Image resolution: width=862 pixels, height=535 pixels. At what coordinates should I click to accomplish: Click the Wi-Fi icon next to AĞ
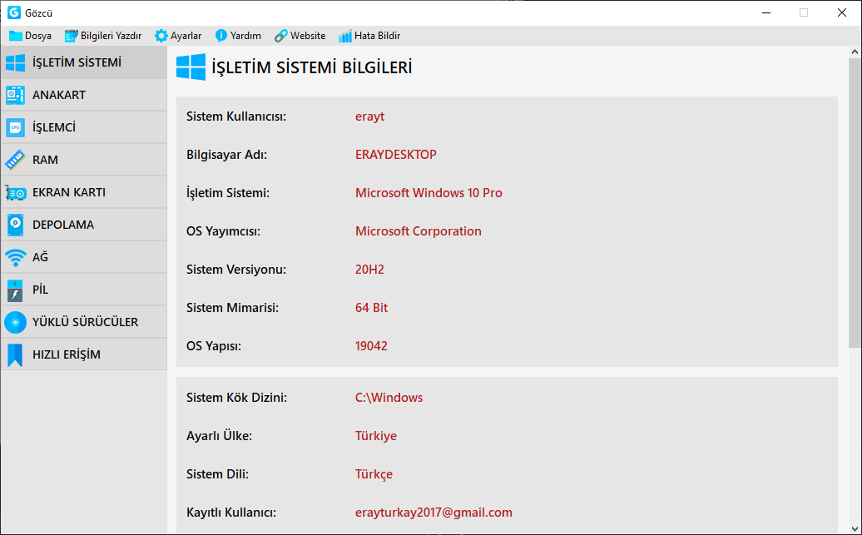[x=15, y=257]
